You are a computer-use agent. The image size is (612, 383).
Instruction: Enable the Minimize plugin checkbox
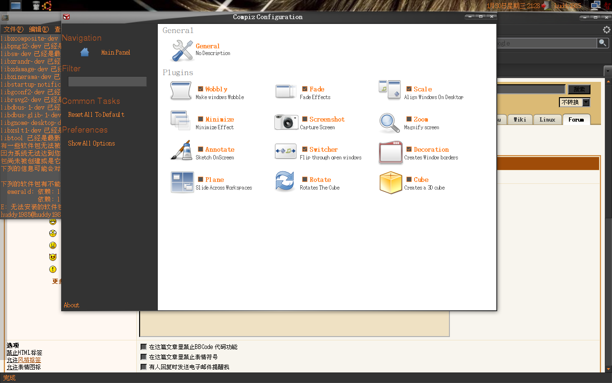click(201, 119)
